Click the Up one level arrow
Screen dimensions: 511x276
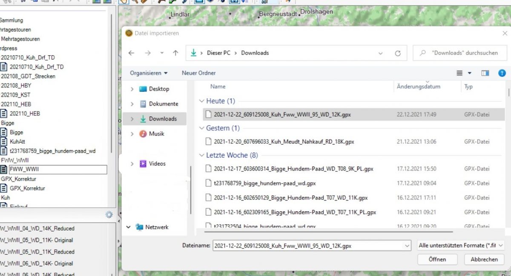click(x=175, y=53)
